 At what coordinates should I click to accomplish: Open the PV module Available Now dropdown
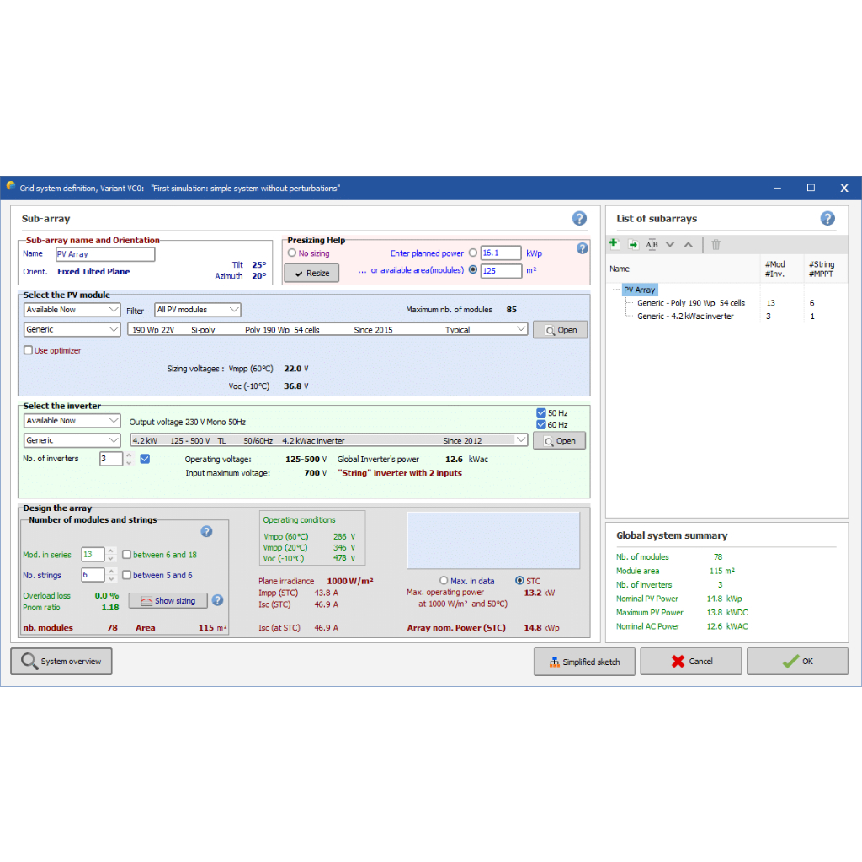point(72,310)
